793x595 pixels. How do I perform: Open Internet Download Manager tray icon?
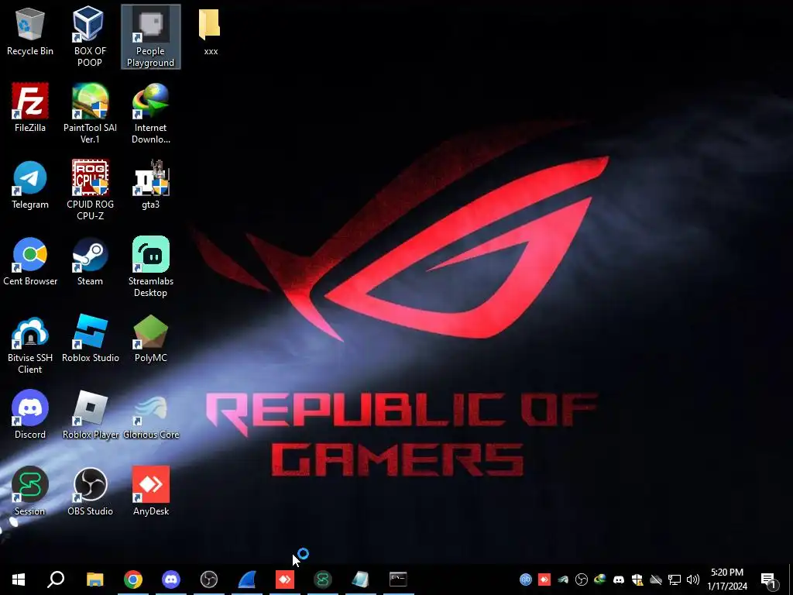[600, 580]
